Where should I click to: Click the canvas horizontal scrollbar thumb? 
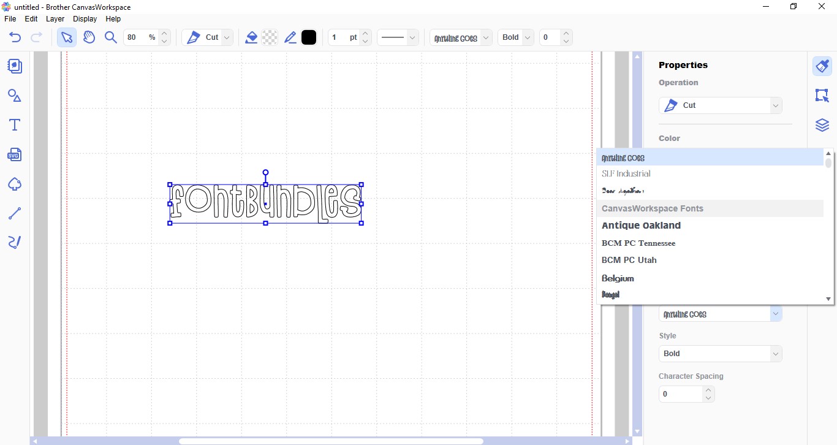pos(331,441)
